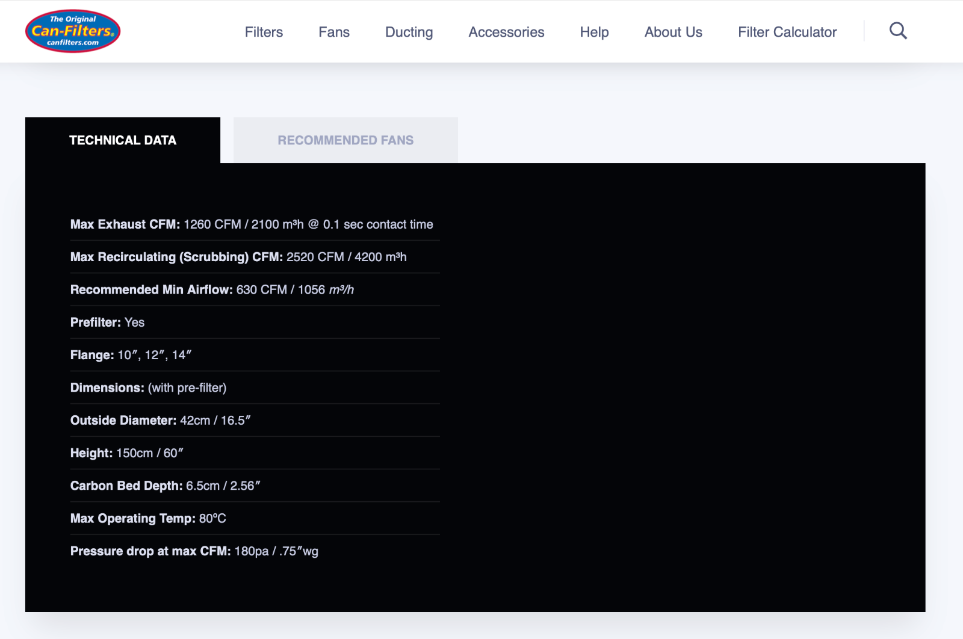The image size is (963, 639).
Task: Click the Max Operating Temp line
Action: click(148, 519)
